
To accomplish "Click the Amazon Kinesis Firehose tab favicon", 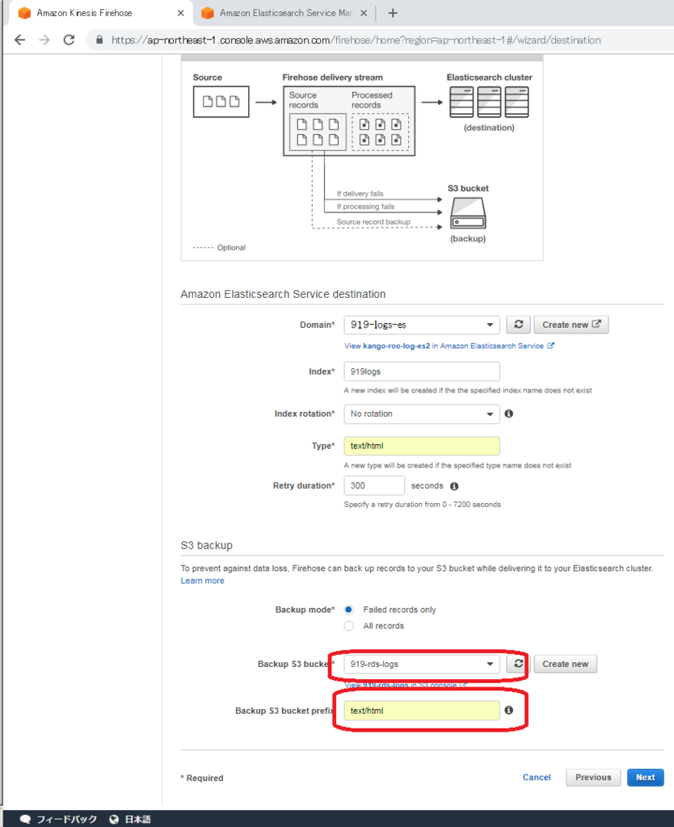I will tap(24, 13).
